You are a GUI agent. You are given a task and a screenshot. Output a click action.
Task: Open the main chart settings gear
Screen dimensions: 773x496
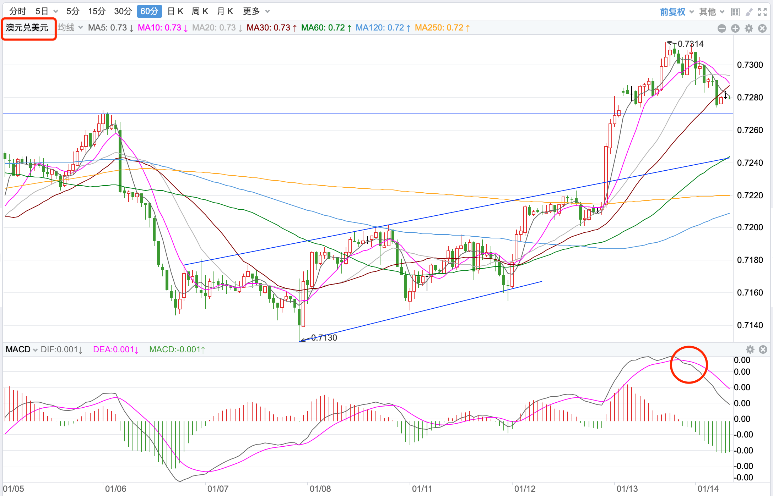749,28
